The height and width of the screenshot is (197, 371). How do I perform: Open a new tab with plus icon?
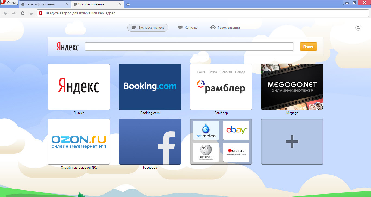(128, 4)
